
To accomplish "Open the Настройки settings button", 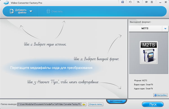I will (x=160, y=95).
